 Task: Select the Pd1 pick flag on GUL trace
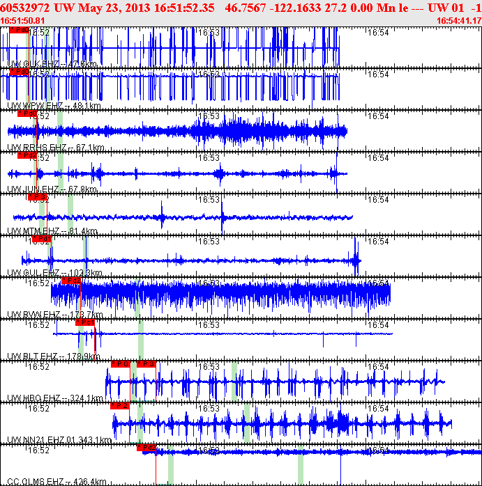click(42, 239)
